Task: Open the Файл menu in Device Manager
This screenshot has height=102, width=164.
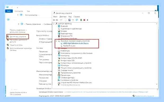Action: [55, 17]
